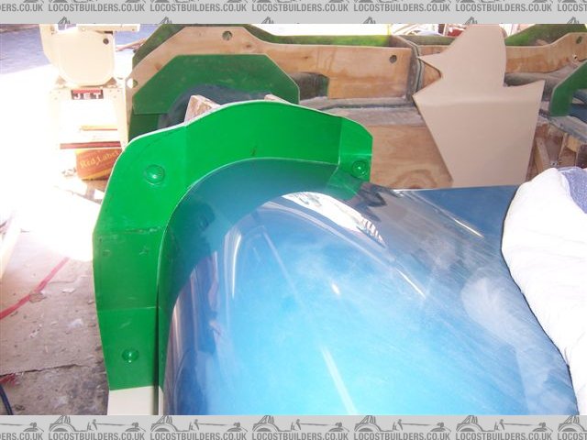
Task: Click the top LOCOSTBUILDERS.CO.UK watermark banner
Action: [x=293, y=7]
